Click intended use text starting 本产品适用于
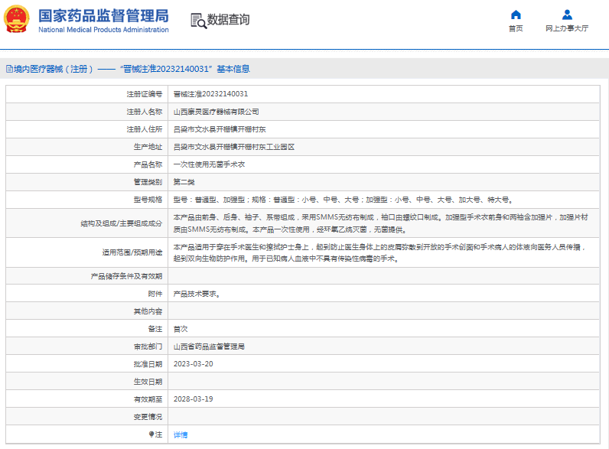This screenshot has width=609, height=449. [379, 252]
